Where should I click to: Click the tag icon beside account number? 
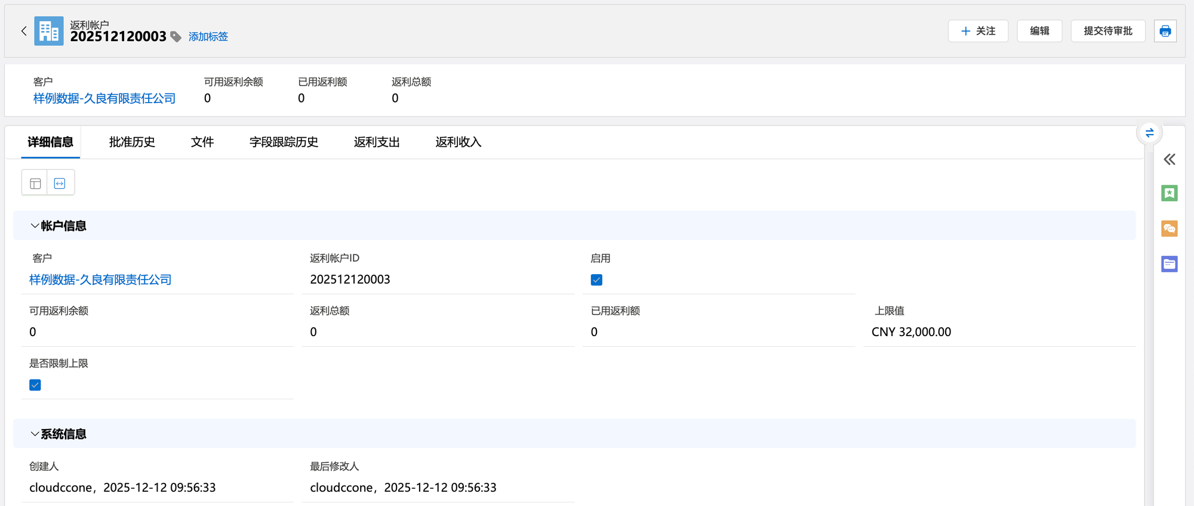coord(176,37)
